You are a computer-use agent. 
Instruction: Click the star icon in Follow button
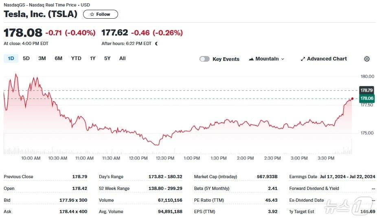(92, 14)
